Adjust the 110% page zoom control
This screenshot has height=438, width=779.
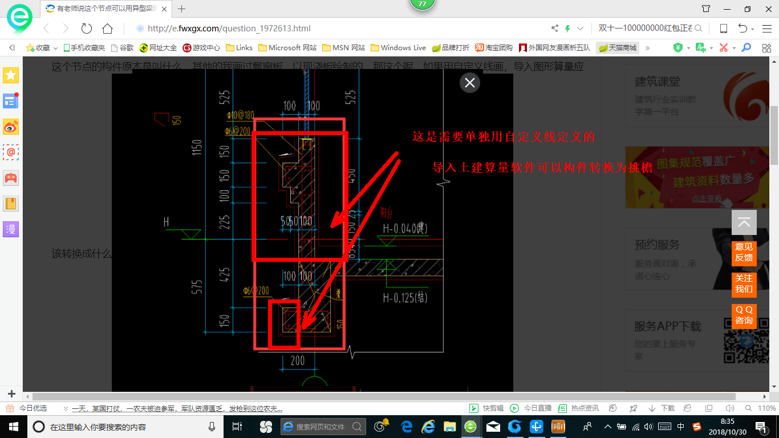point(762,408)
